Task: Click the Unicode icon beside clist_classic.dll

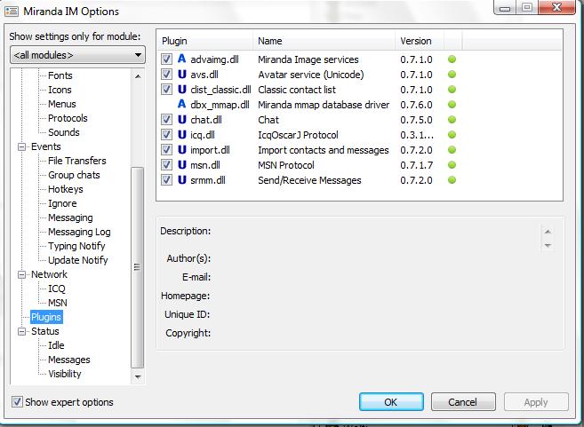Action: [181, 90]
